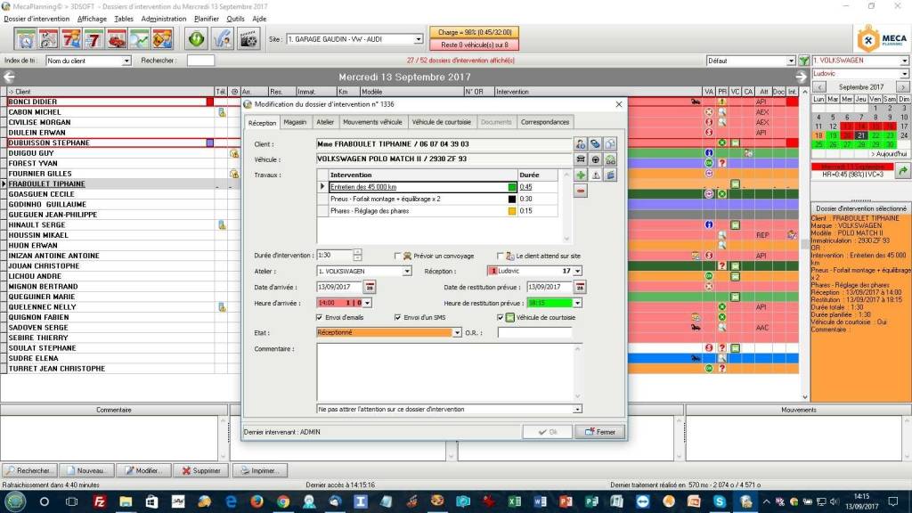Screen dimensions: 912x513
Task: Uncheck the Envoi d'emails checkbox
Action: click(320, 317)
